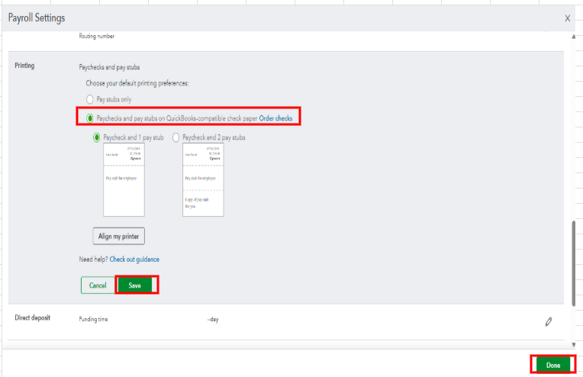Click the vertical scrollbar thumb

coord(574,263)
